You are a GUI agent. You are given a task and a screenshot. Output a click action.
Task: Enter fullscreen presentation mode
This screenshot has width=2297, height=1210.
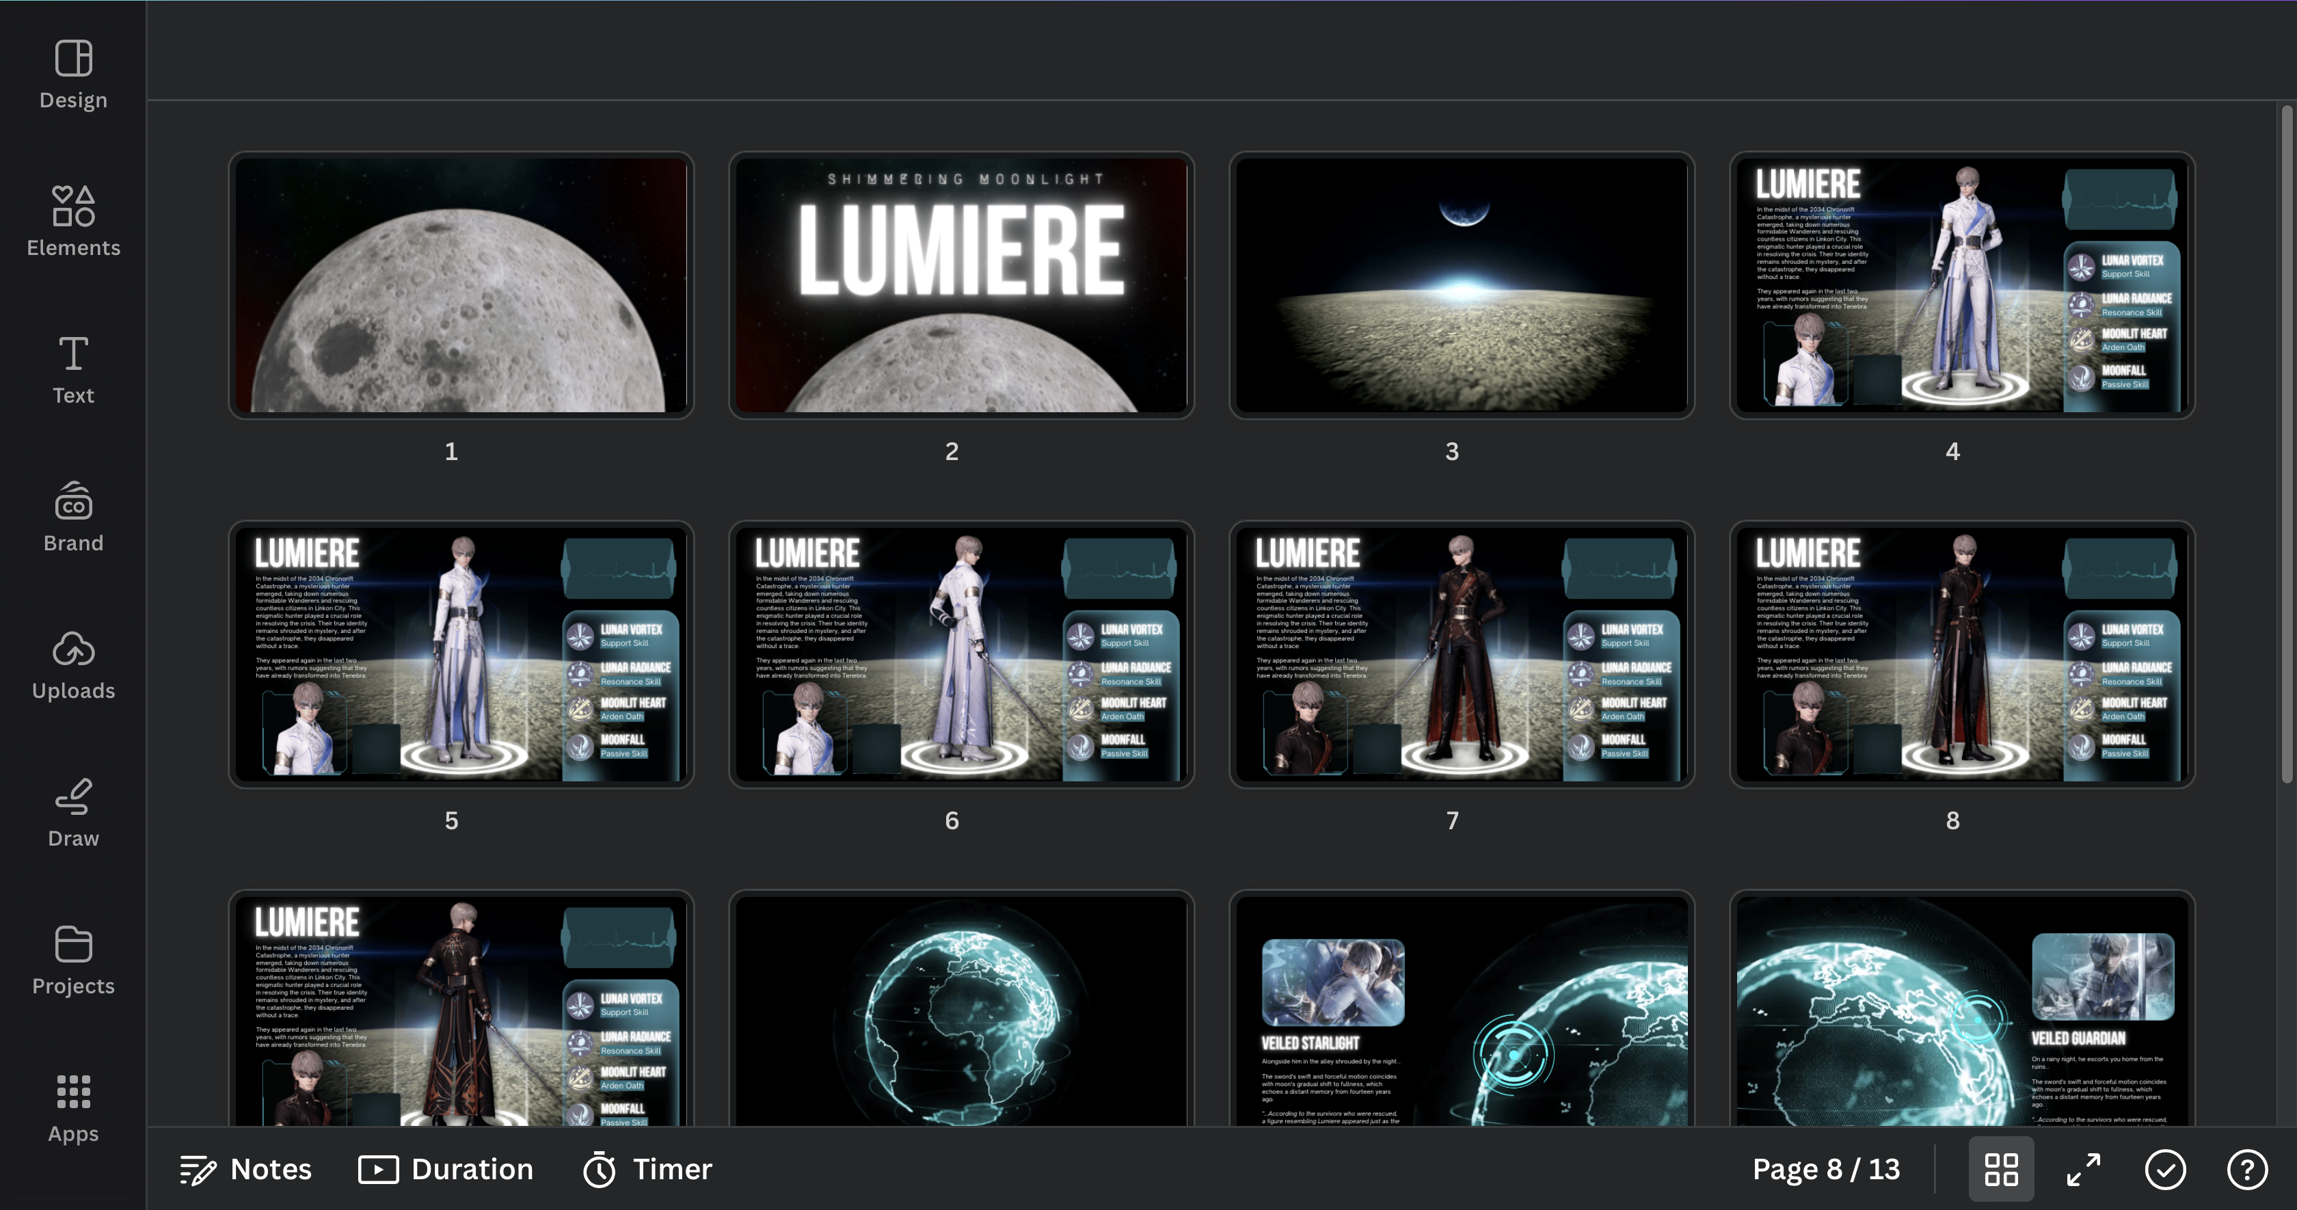[x=2083, y=1169]
